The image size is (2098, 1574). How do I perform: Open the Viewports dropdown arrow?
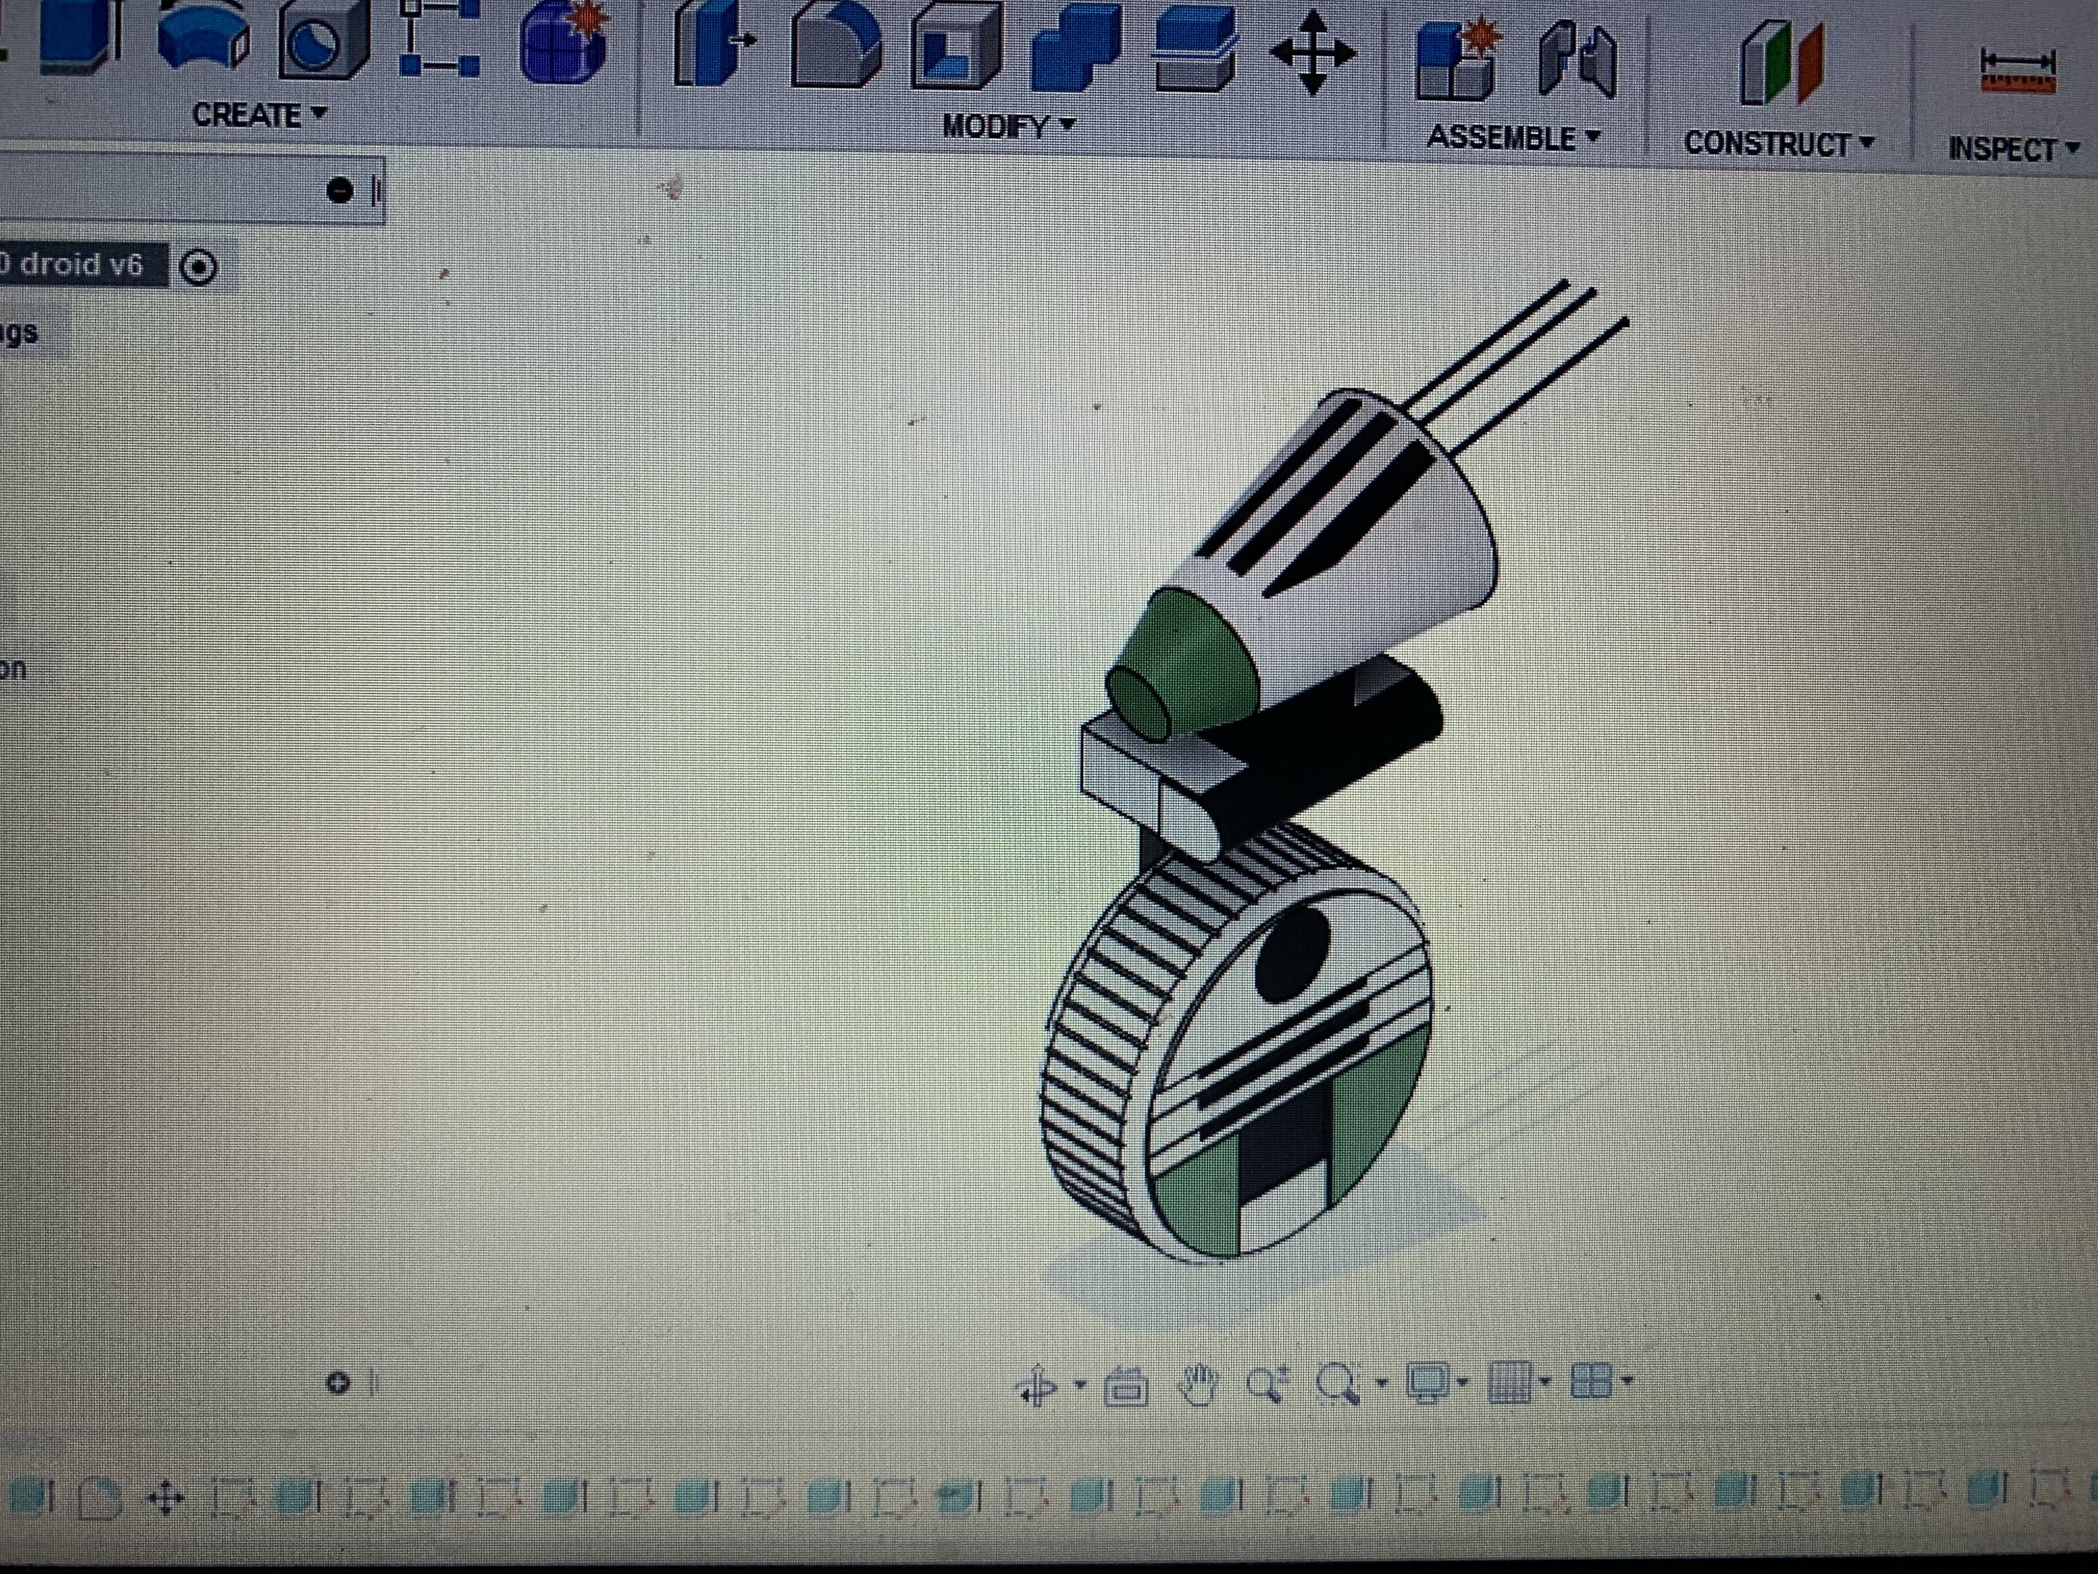[x=1628, y=1380]
